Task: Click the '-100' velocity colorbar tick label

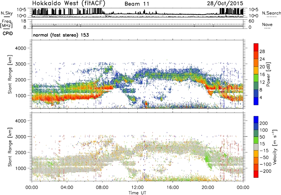Action: click(x=265, y=164)
